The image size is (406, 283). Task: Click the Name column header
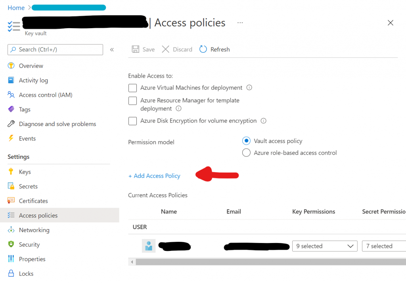pyautogui.click(x=169, y=212)
